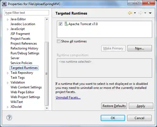Expand the XDoclet tree node
This screenshot has width=157, height=127.
click(x=8, y=107)
